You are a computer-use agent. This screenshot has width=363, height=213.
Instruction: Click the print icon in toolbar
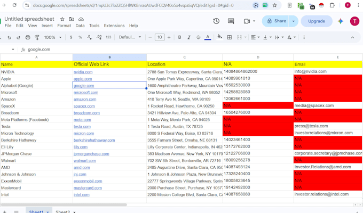tap(28, 37)
